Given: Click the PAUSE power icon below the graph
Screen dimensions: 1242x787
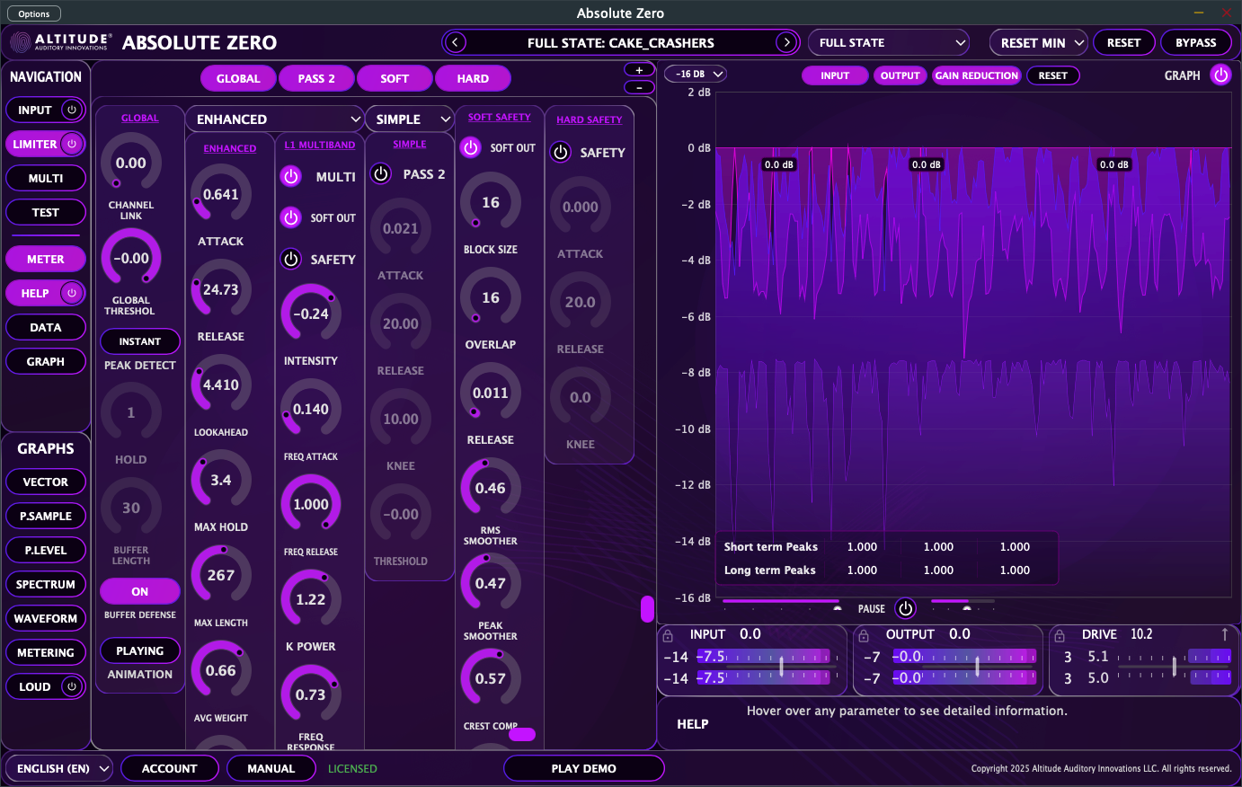Looking at the screenshot, I should pos(906,609).
